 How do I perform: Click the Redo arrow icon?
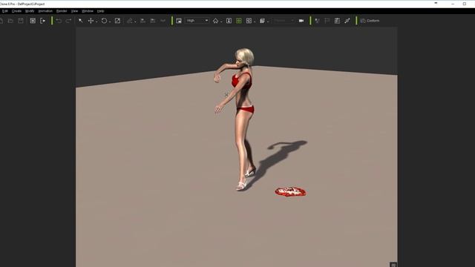click(69, 21)
